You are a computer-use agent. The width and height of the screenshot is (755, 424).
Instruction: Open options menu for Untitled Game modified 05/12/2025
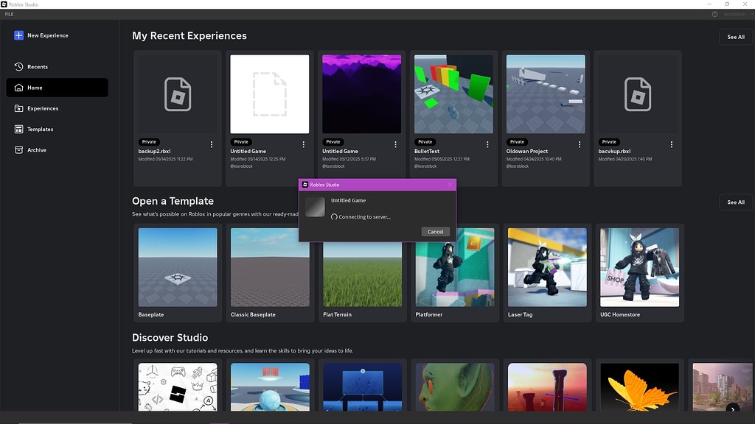(x=395, y=144)
